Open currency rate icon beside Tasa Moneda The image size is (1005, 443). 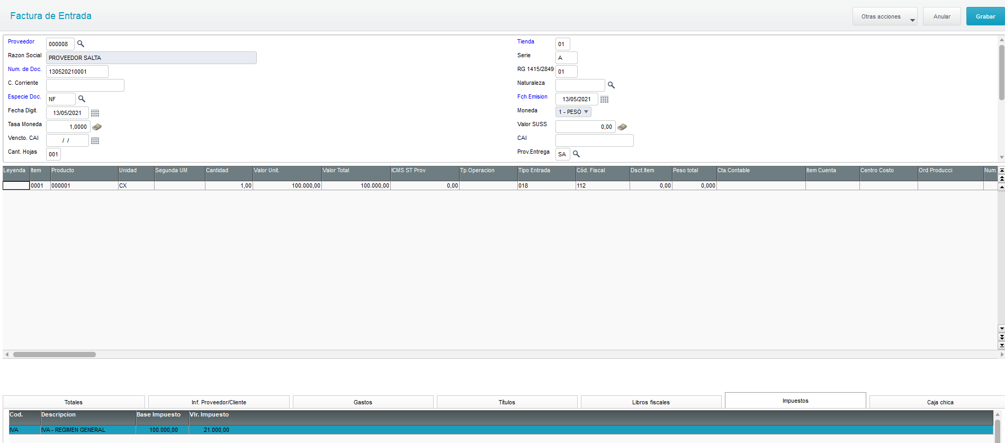tap(97, 127)
